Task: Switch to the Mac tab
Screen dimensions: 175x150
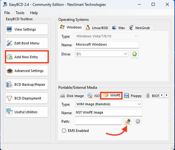Action: 118,28
